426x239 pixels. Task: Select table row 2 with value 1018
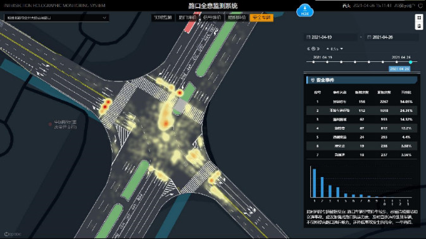pos(361,111)
